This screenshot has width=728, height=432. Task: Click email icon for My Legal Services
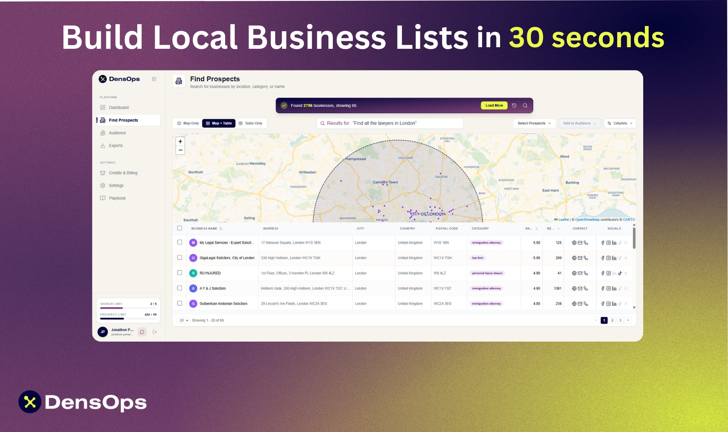coord(580,243)
